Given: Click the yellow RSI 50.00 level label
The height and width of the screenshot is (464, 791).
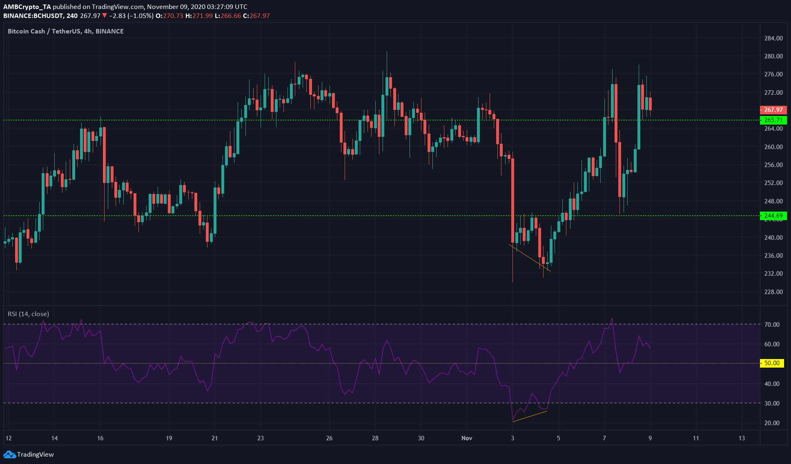Looking at the screenshot, I should point(772,363).
